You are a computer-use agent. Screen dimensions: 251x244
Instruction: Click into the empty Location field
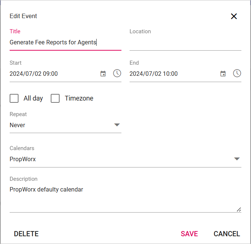[185, 43]
